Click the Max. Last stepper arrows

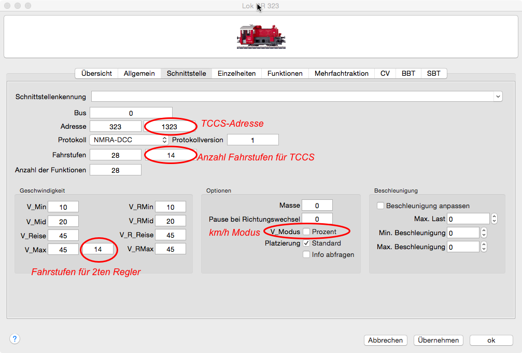tap(494, 219)
